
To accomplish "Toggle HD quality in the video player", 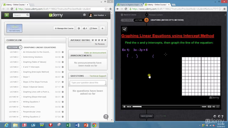I will pyautogui.click(x=209, y=107).
